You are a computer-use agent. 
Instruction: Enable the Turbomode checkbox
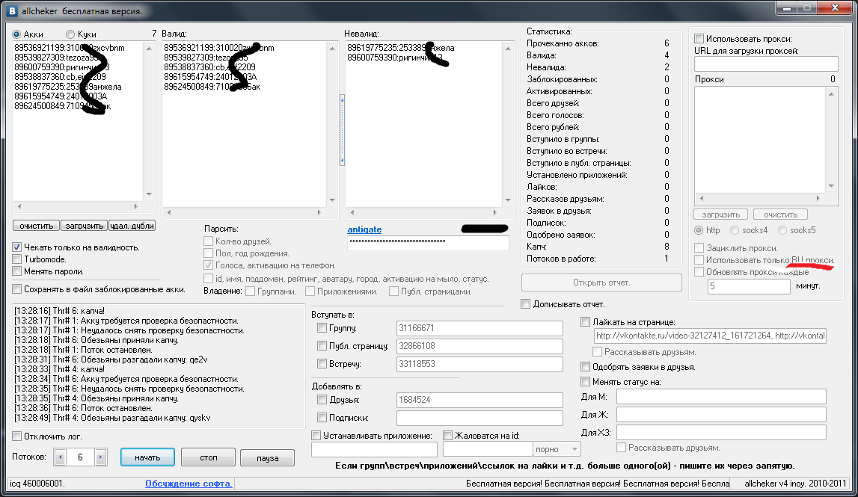coord(17,259)
